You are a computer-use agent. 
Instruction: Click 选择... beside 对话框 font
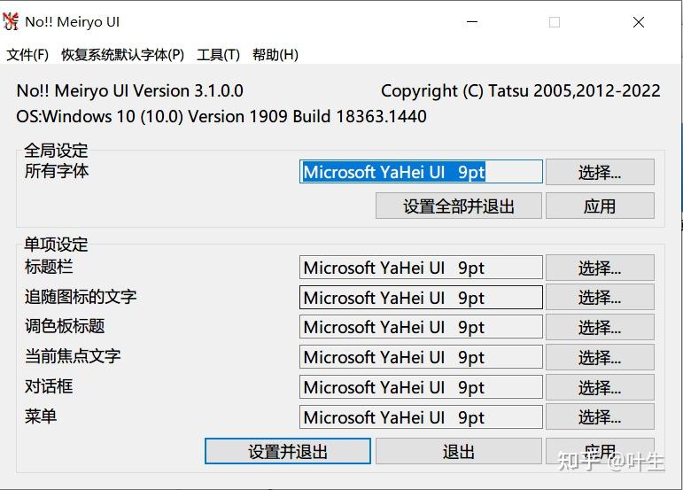coord(600,387)
